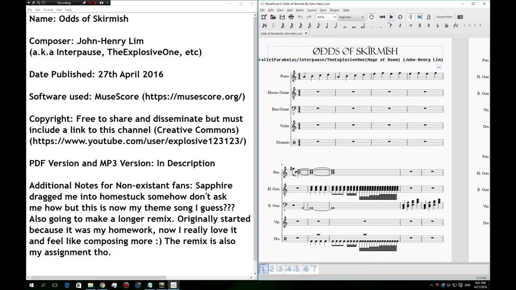Select the 16th note duration
This screenshot has width=516, height=290.
[x=309, y=25]
